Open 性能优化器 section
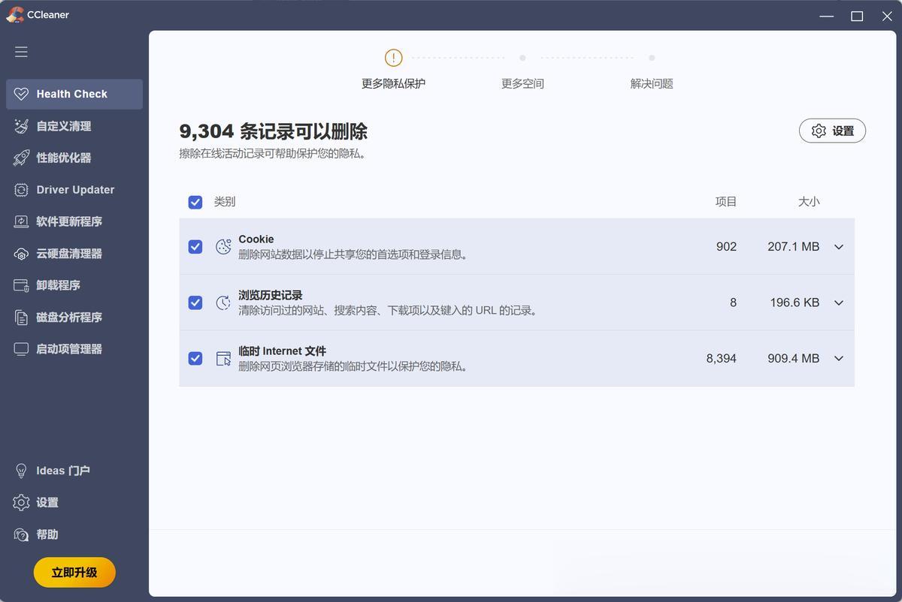This screenshot has height=602, width=902. click(74, 158)
